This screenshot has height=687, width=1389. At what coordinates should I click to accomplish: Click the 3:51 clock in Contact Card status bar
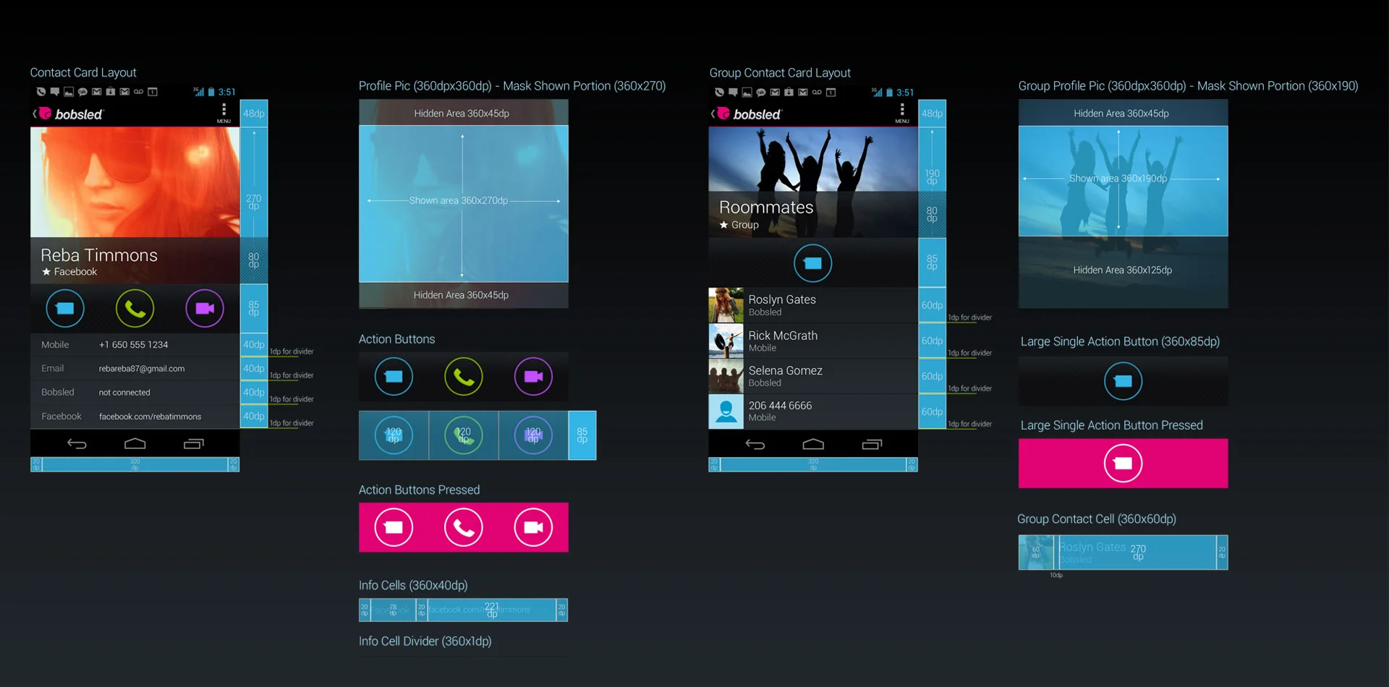[x=227, y=92]
